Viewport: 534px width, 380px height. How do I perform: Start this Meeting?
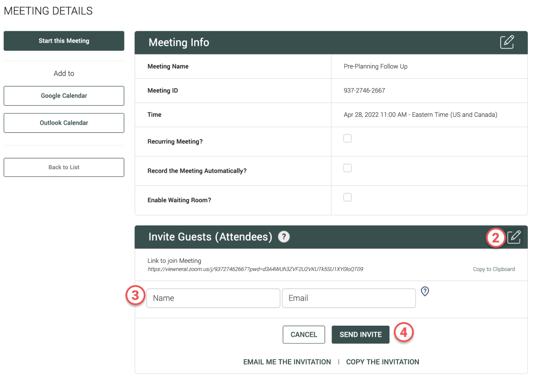pyautogui.click(x=64, y=41)
